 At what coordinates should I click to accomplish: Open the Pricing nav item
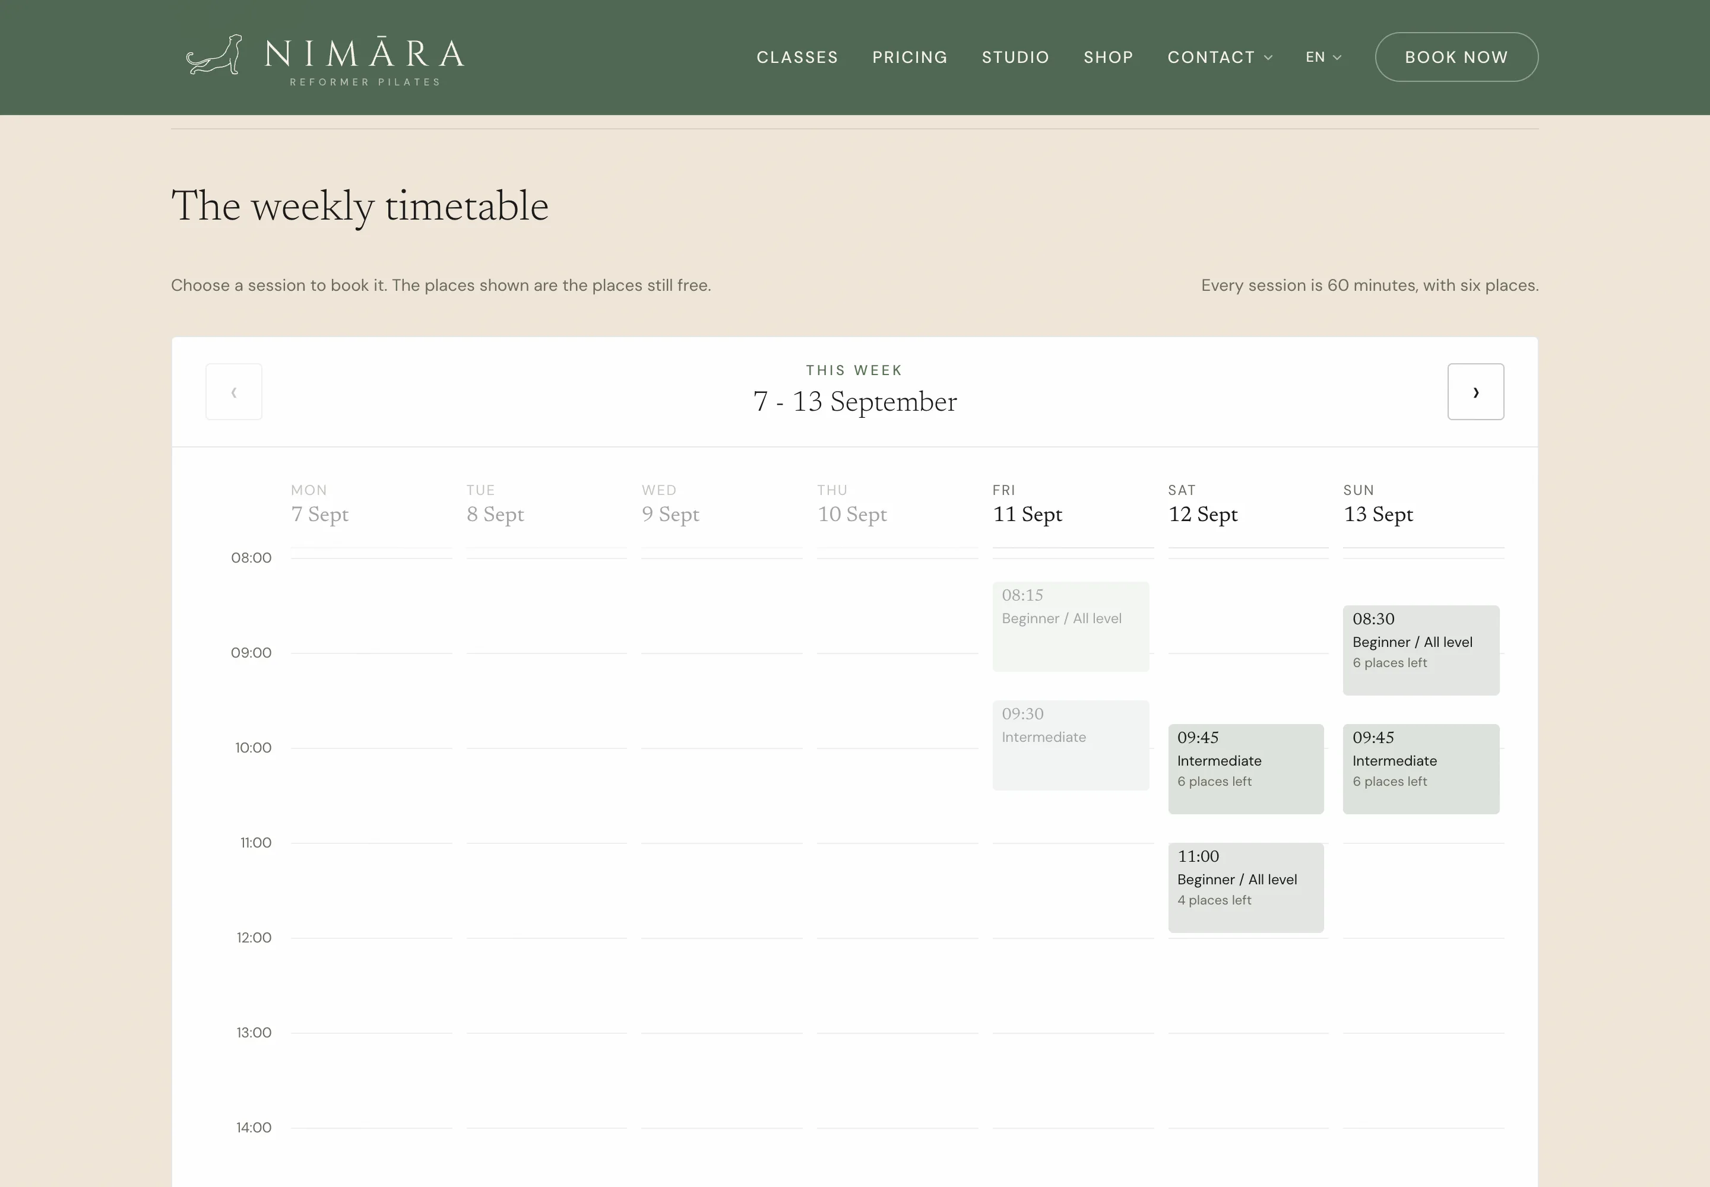[909, 57]
